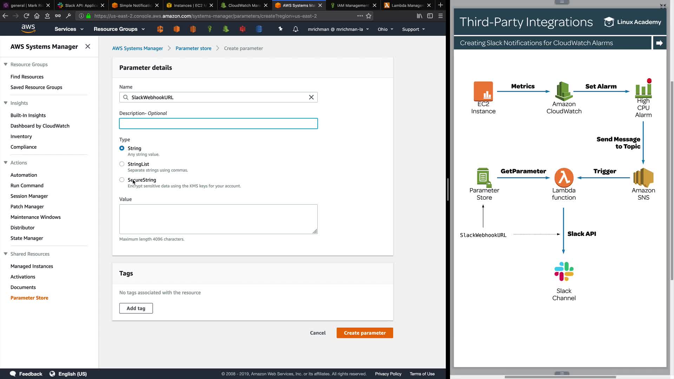Click into the Value text area
The height and width of the screenshot is (379, 674).
pyautogui.click(x=218, y=219)
